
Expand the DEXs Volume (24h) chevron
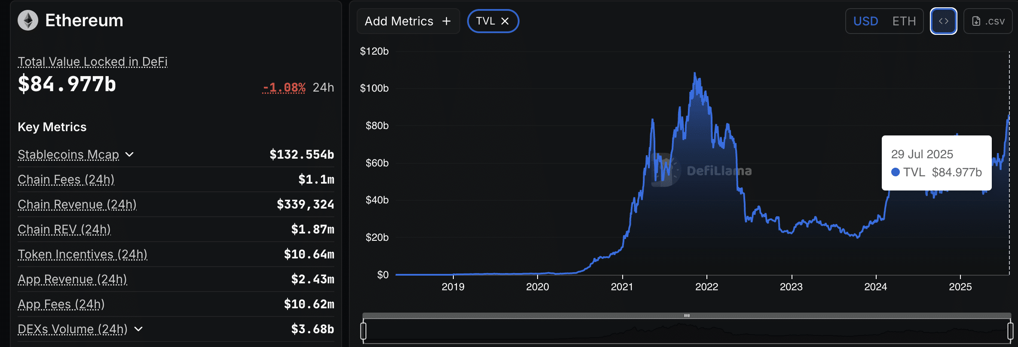(x=138, y=329)
